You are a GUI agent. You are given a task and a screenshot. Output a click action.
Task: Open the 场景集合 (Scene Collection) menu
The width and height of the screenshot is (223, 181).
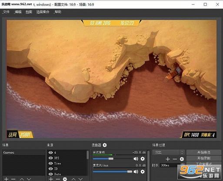coord(43,12)
